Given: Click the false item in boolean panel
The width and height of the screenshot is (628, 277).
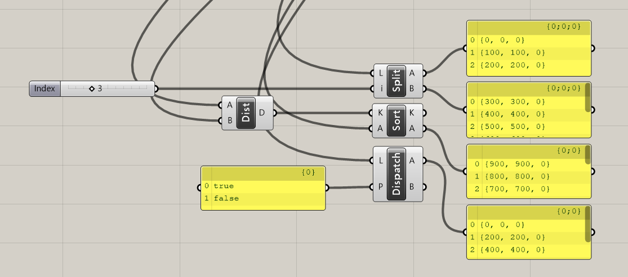Looking at the screenshot, I should tap(226, 198).
